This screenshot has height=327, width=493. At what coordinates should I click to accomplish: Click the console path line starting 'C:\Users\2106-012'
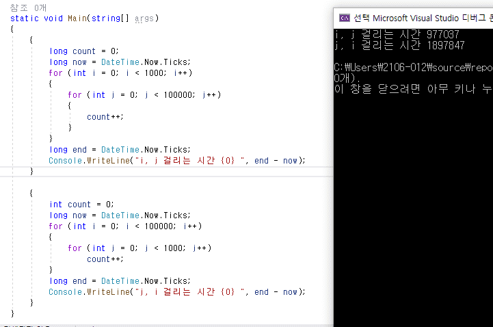pyautogui.click(x=414, y=68)
